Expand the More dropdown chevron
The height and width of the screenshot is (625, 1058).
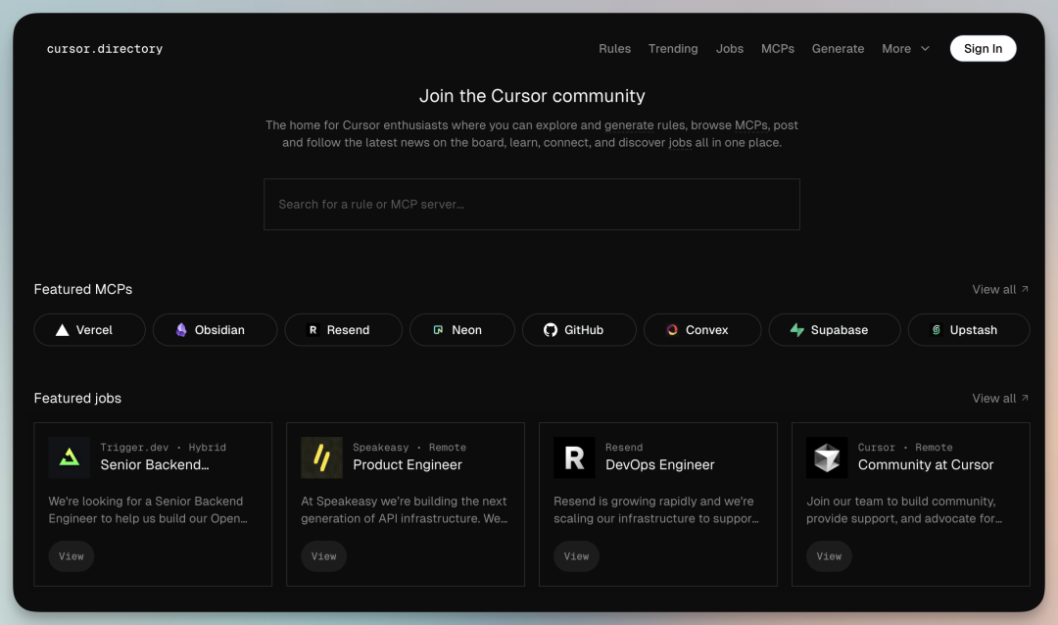coord(925,49)
